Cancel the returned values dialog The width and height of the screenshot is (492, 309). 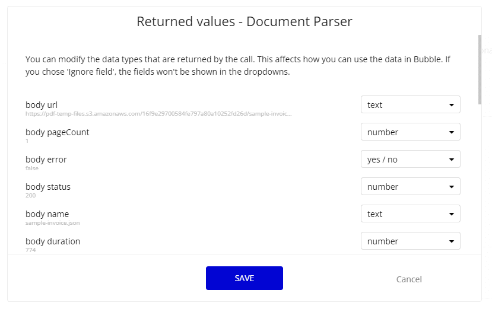click(x=409, y=279)
